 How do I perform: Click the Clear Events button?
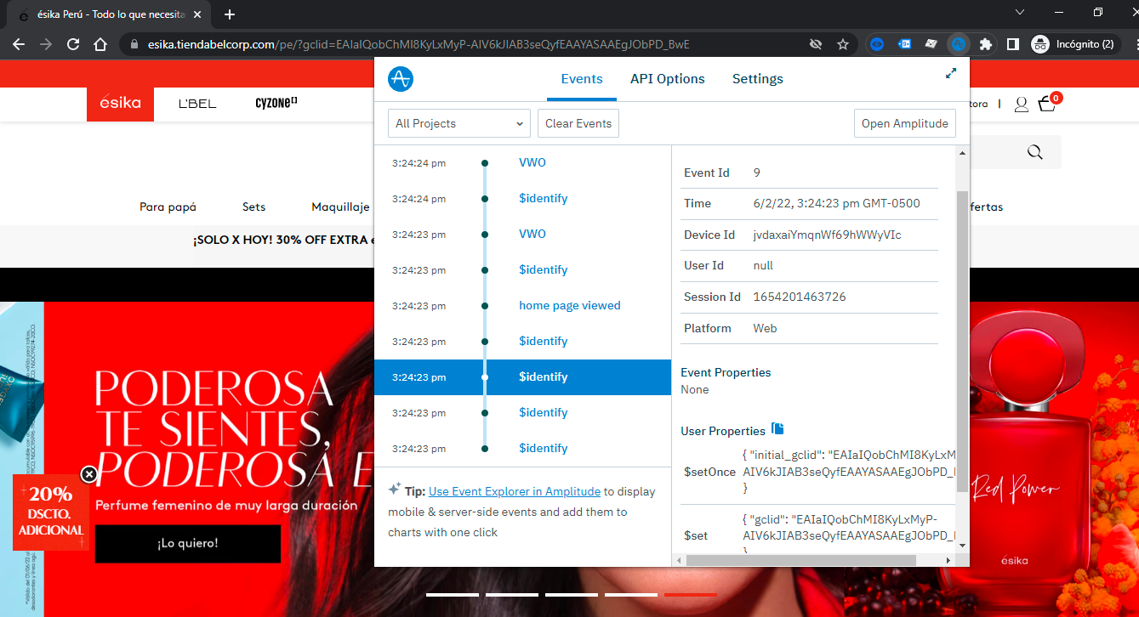tap(578, 123)
